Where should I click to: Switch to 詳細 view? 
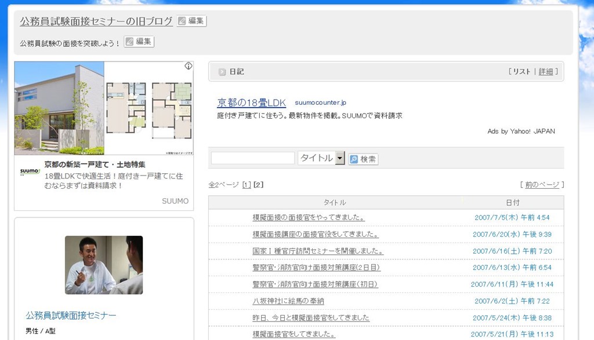[546, 72]
